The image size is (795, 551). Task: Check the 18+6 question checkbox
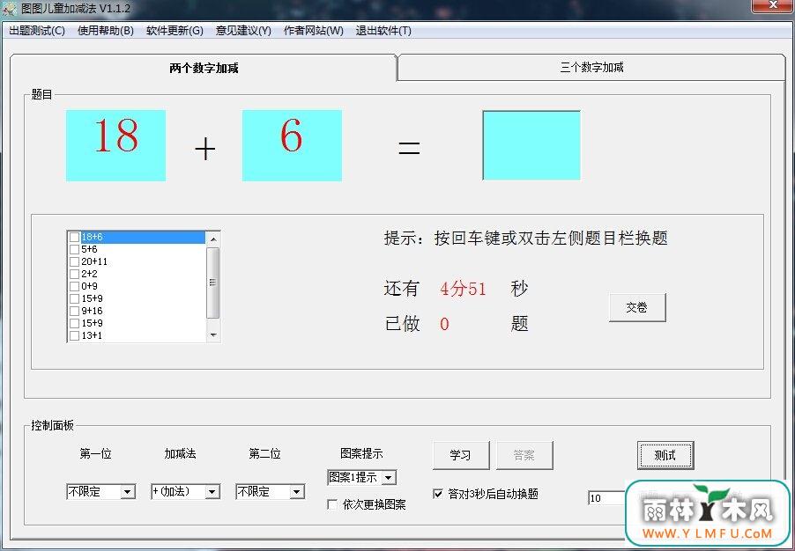pyautogui.click(x=74, y=237)
